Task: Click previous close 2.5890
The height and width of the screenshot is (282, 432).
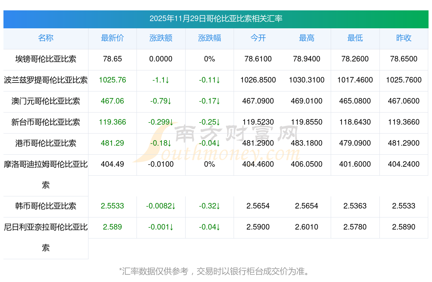Action: (x=404, y=227)
